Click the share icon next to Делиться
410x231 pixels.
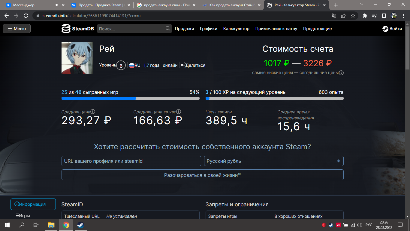[183, 65]
